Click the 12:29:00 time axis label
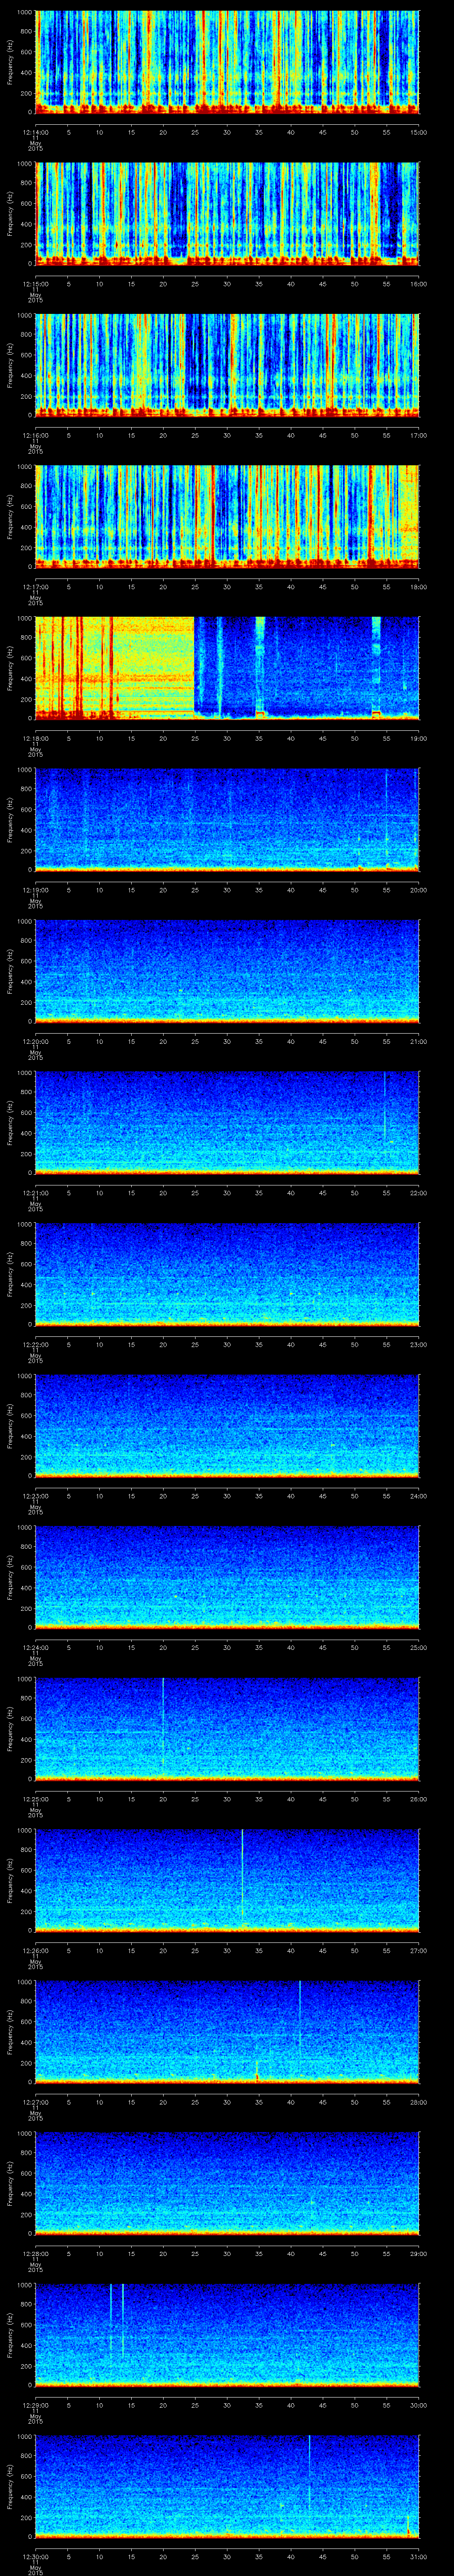 pyautogui.click(x=36, y=2404)
